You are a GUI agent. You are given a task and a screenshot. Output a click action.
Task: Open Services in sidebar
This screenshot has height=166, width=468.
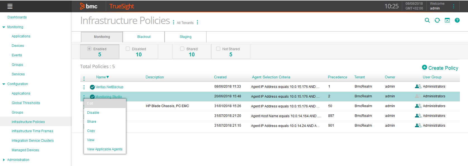click(x=18, y=74)
